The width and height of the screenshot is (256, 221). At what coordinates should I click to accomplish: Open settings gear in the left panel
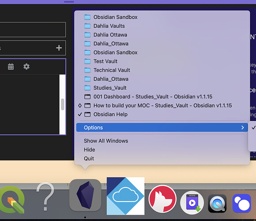point(26,67)
